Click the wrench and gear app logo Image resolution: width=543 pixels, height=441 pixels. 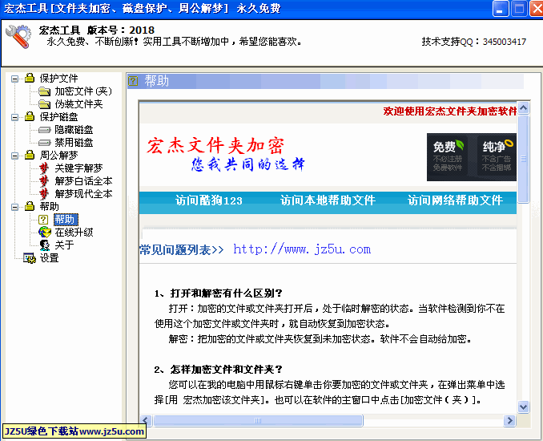[x=18, y=36]
